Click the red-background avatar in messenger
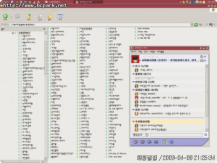The height and width of the screenshot is (163, 217). point(135,59)
